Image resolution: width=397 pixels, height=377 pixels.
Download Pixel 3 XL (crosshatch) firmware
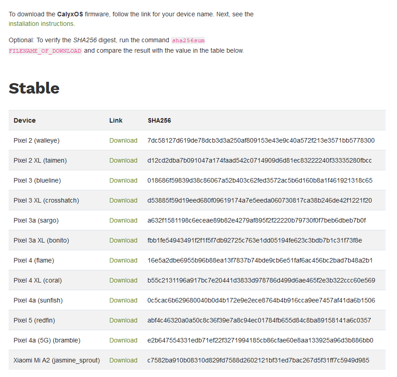coord(123,200)
